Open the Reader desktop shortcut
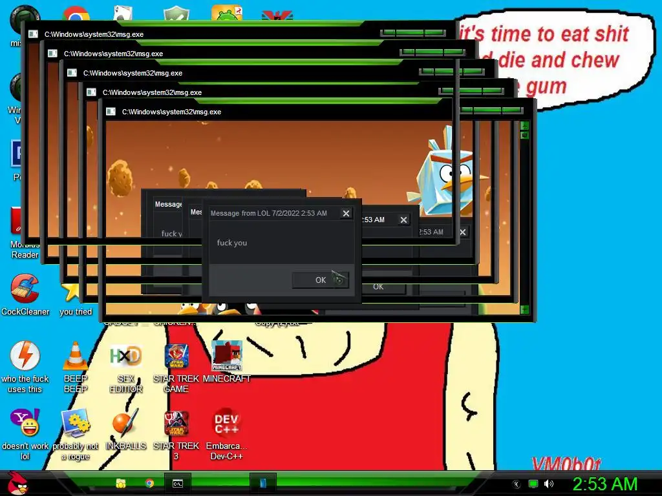 coord(17,232)
